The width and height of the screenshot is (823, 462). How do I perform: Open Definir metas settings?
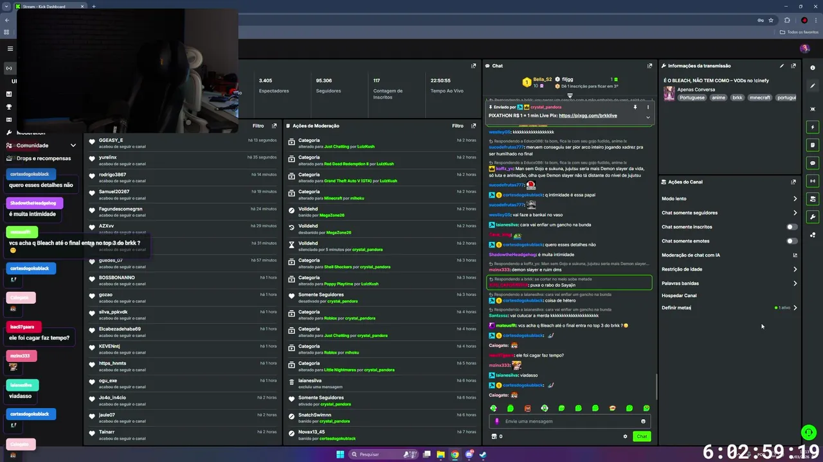pyautogui.click(x=729, y=307)
